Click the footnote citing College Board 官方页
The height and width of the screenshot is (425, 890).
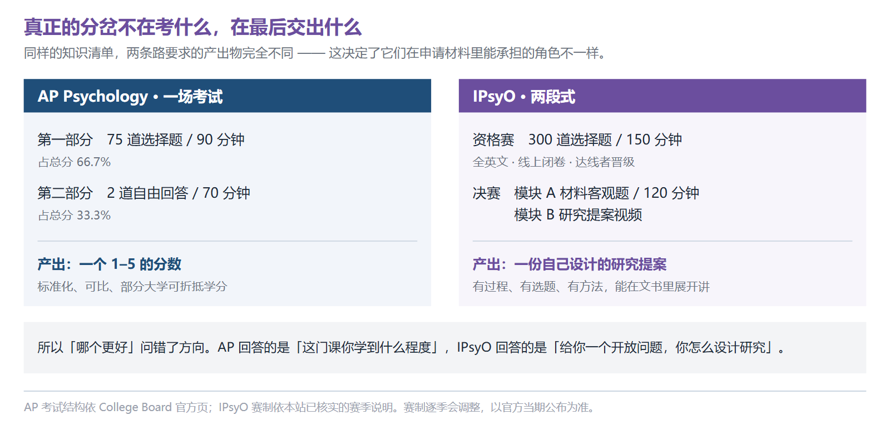(x=311, y=407)
